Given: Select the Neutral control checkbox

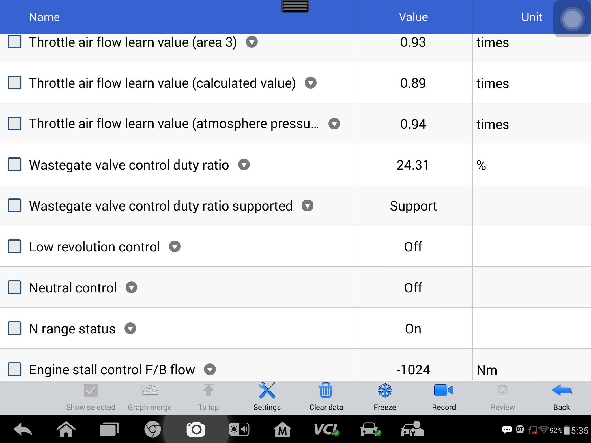Looking at the screenshot, I should (14, 288).
